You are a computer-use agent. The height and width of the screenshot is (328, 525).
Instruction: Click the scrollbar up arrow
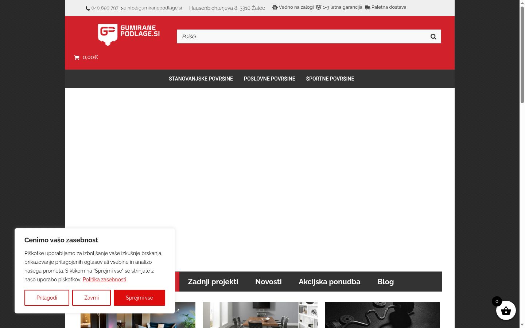click(x=522, y=3)
